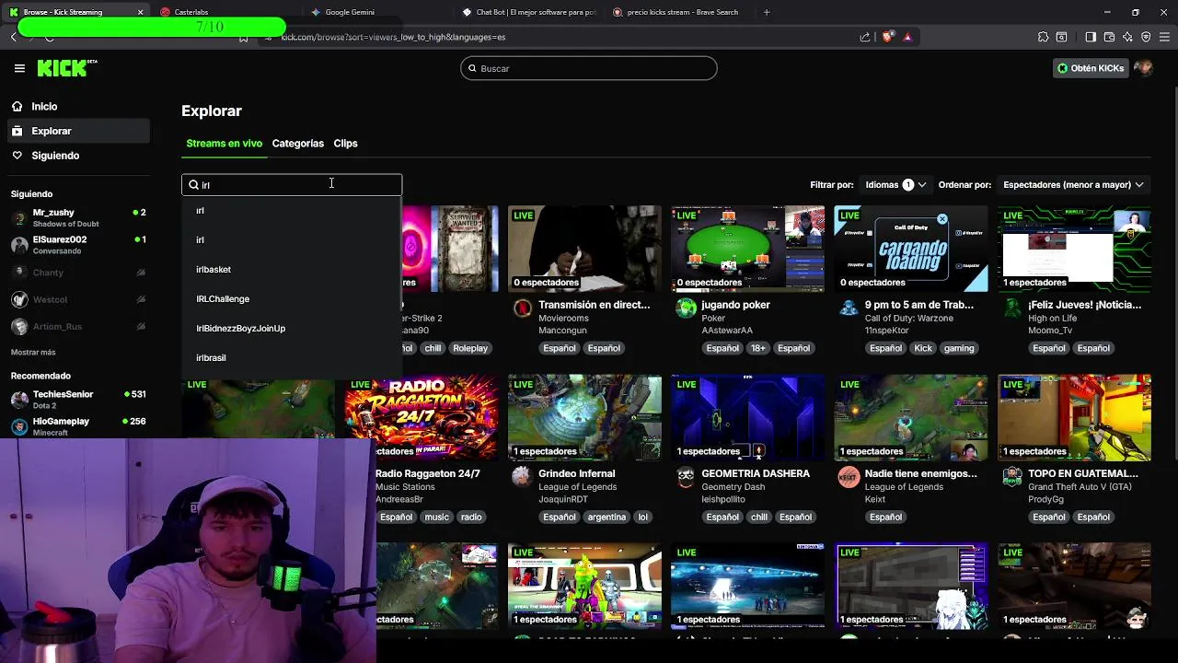Click the gaming tag under Warzone stream

(958, 349)
